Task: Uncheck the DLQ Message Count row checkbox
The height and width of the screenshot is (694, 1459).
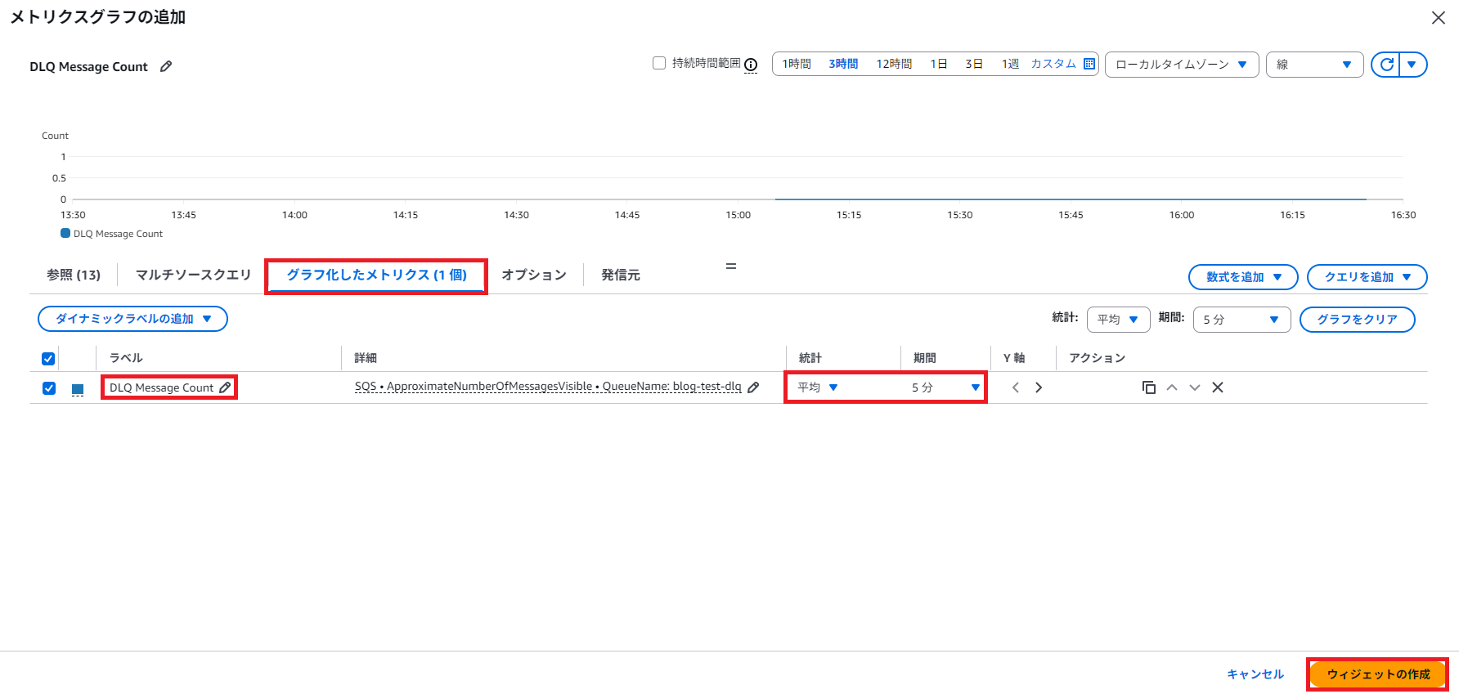Action: point(49,388)
